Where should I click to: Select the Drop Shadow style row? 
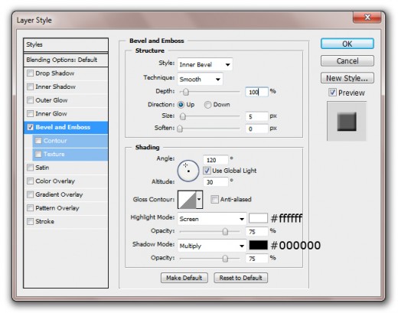(66, 73)
